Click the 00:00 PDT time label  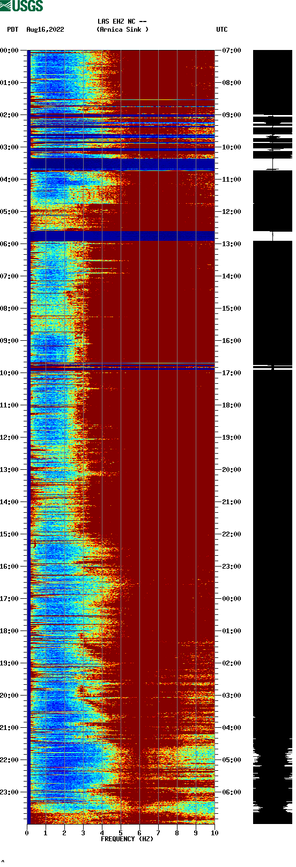pyautogui.click(x=10, y=51)
